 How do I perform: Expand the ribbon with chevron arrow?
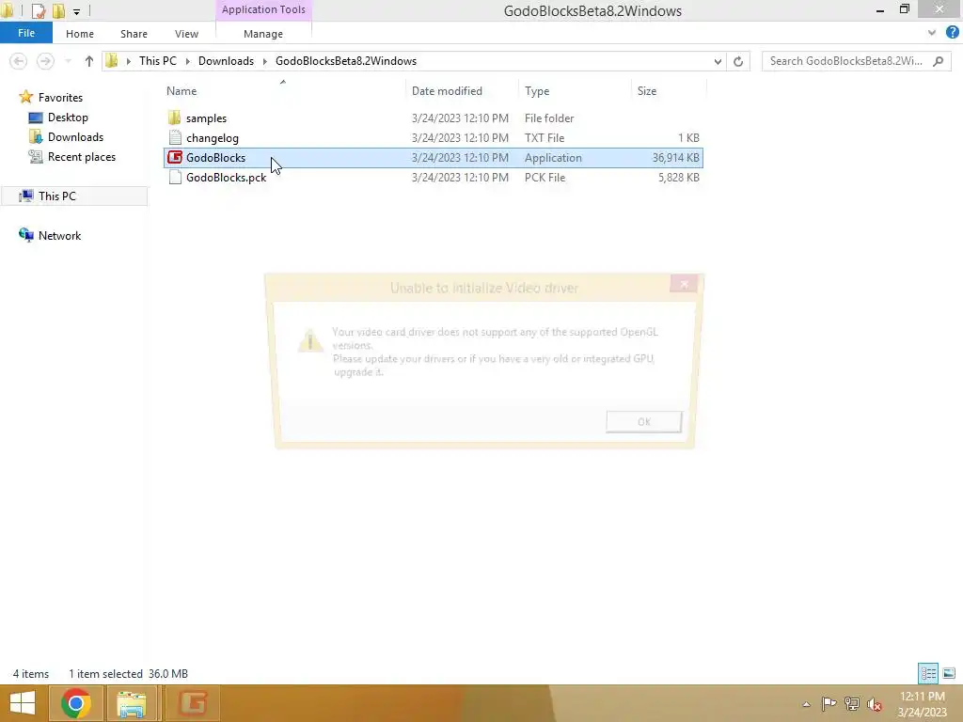(932, 33)
